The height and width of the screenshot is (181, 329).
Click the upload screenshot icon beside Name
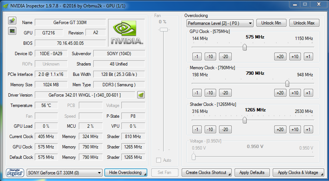12,21
